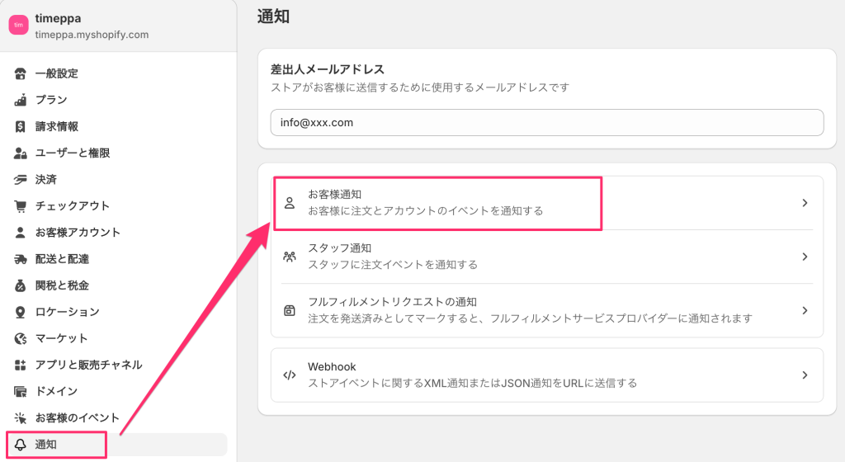Image resolution: width=845 pixels, height=462 pixels.
Task: Click the ロケーション pin icon
Action: (x=20, y=312)
